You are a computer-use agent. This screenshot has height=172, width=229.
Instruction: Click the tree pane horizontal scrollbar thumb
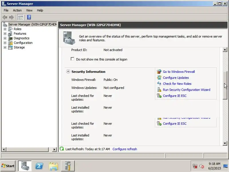pos(27,149)
